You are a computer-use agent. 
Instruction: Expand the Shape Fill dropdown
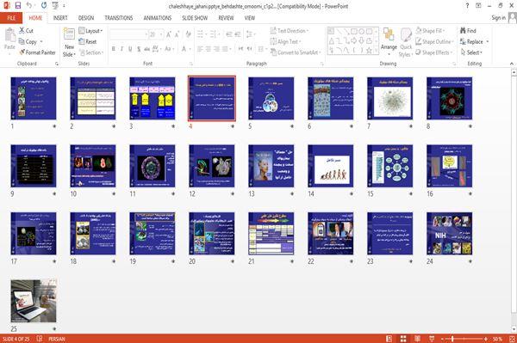(430, 31)
